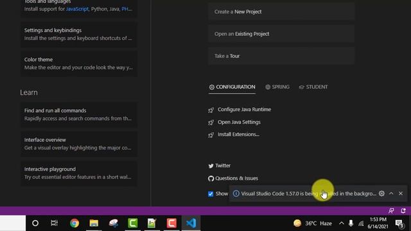Open the notifications bell in status bar
The width and height of the screenshot is (411, 231).
coord(403,210)
